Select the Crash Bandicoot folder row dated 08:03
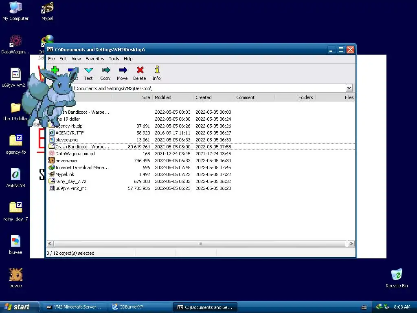The height and width of the screenshot is (313, 417). point(201,112)
